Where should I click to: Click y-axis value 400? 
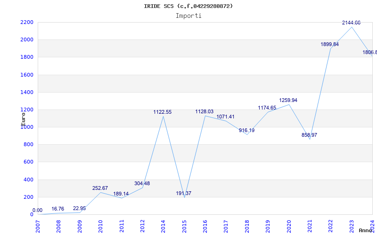point(28,180)
